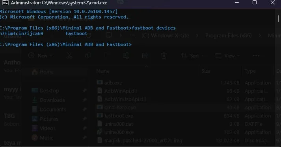Open Home in navigation pane
Viewport: 281px width, 147px height.
coord(47,72)
